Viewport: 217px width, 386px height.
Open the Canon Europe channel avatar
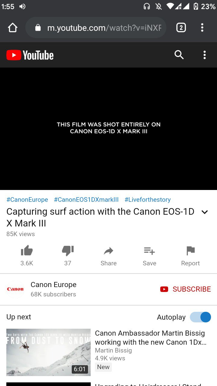pos(15,289)
